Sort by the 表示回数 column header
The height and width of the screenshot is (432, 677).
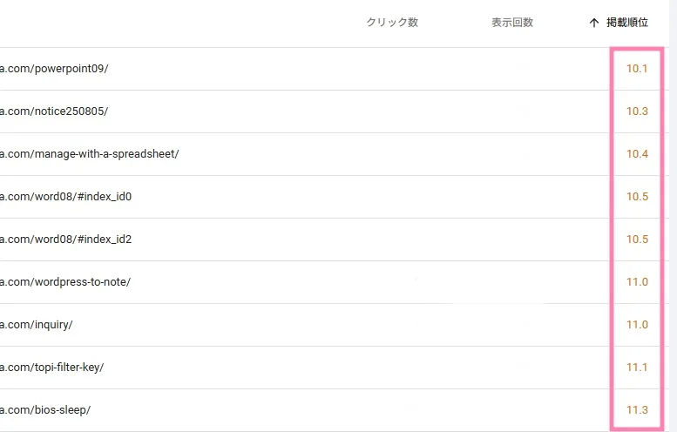pyautogui.click(x=511, y=24)
